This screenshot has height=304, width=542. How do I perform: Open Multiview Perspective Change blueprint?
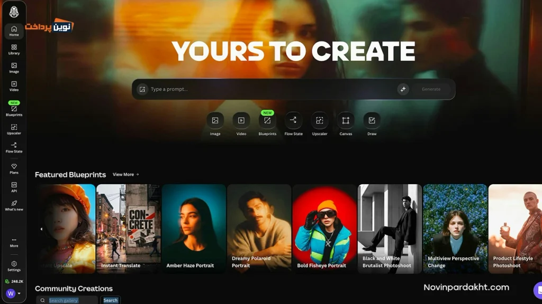click(x=455, y=229)
